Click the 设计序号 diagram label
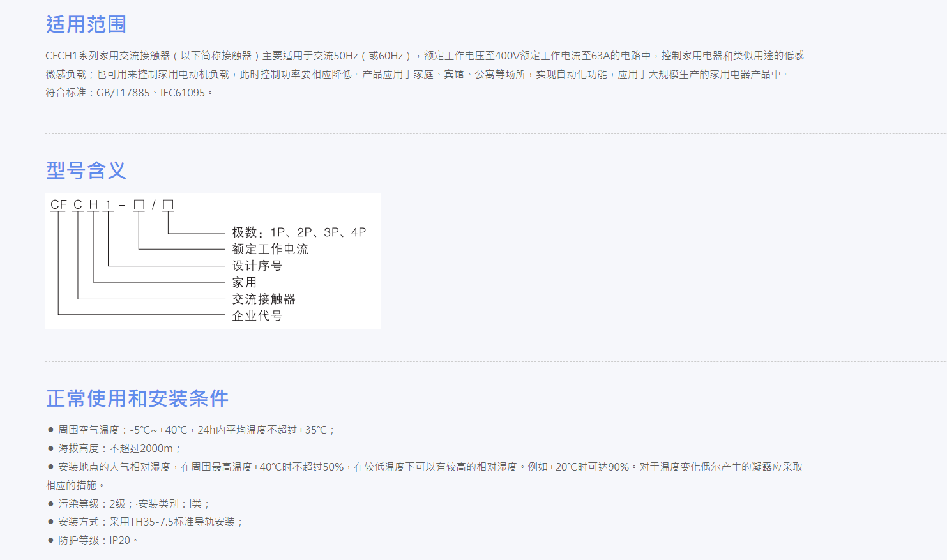The height and width of the screenshot is (560, 947). [x=257, y=266]
